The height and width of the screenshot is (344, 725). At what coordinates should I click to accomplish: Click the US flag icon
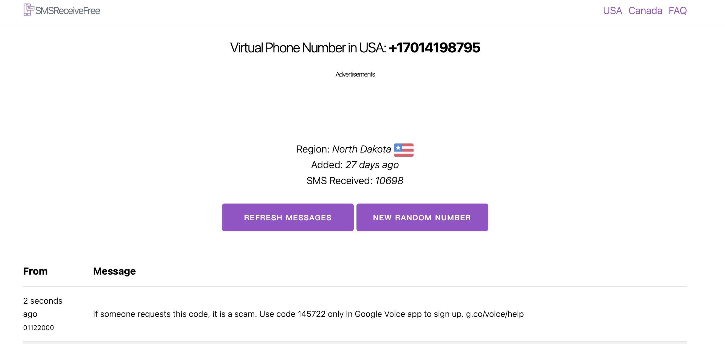(403, 150)
